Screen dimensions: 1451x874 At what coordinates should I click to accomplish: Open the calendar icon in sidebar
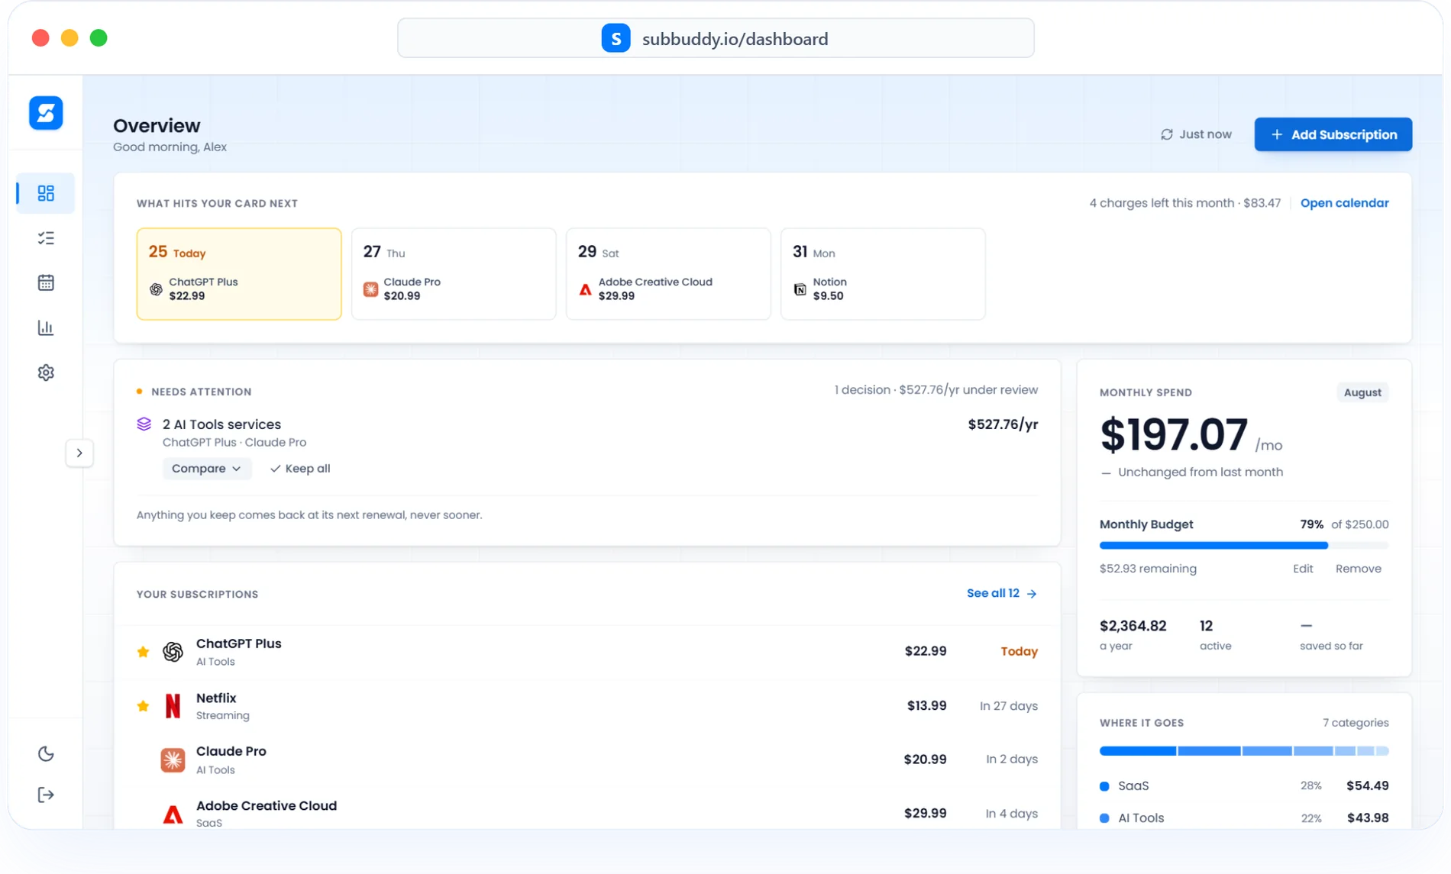[46, 282]
